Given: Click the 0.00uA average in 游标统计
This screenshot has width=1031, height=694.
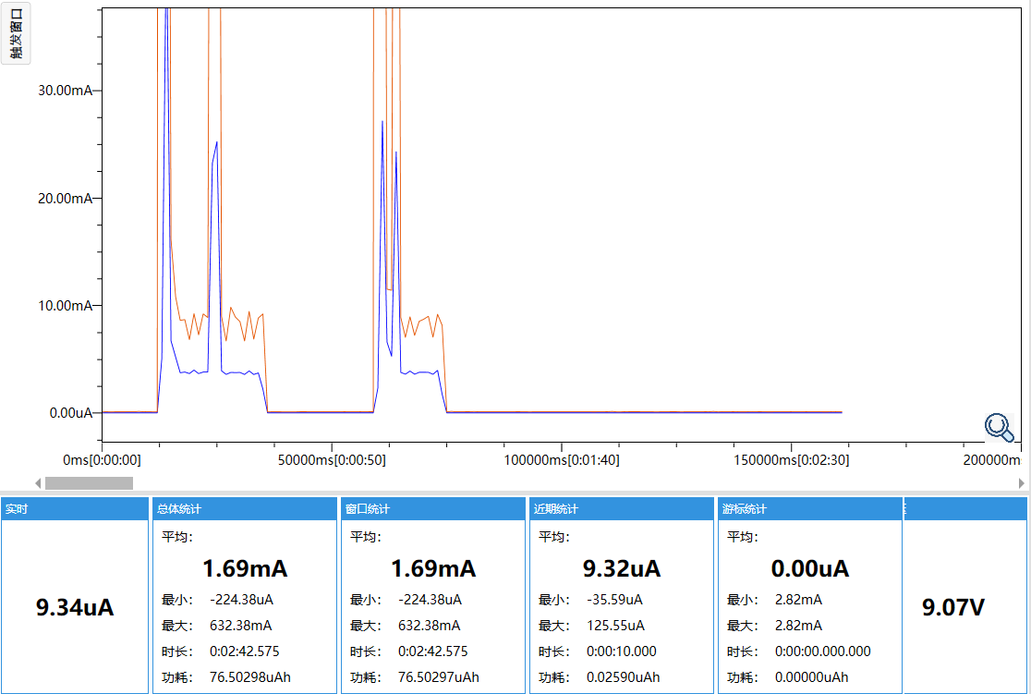Looking at the screenshot, I should 809,567.
